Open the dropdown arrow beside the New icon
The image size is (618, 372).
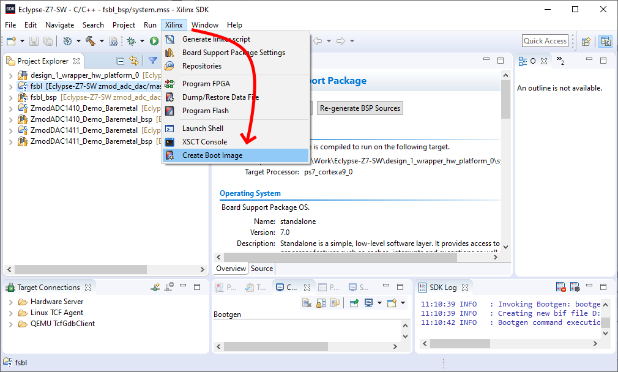[x=22, y=41]
